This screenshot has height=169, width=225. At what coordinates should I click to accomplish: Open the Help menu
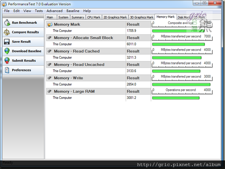pyautogui.click(x=87, y=11)
